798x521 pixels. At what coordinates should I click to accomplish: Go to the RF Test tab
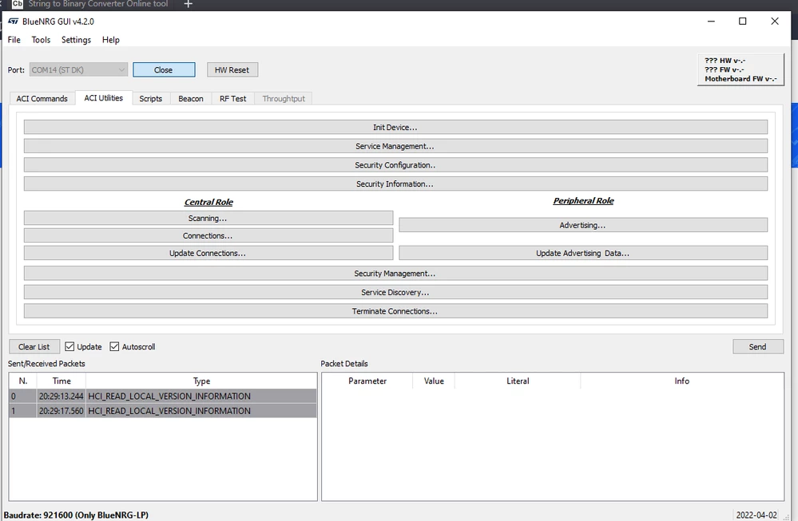(x=233, y=99)
